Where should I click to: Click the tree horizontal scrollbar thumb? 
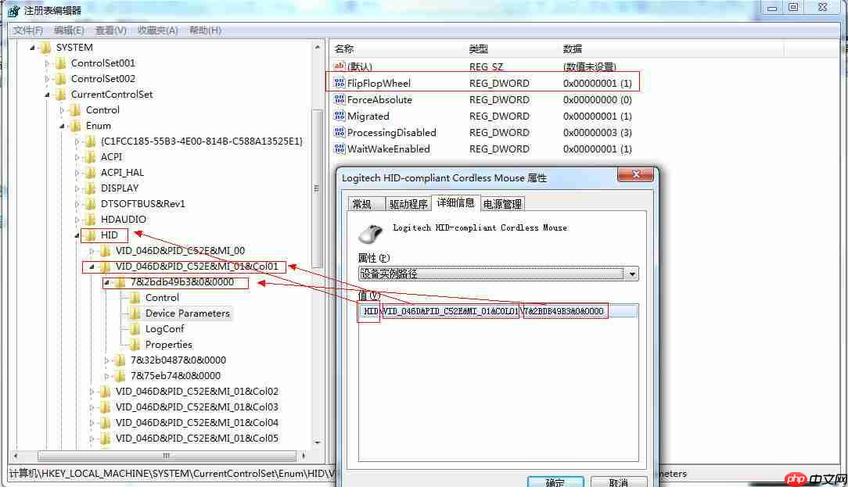pos(167,456)
